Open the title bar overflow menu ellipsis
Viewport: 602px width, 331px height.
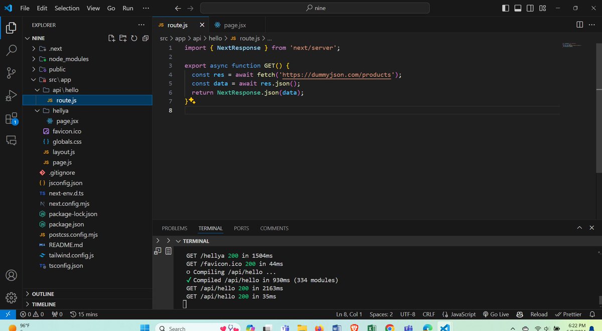click(145, 8)
